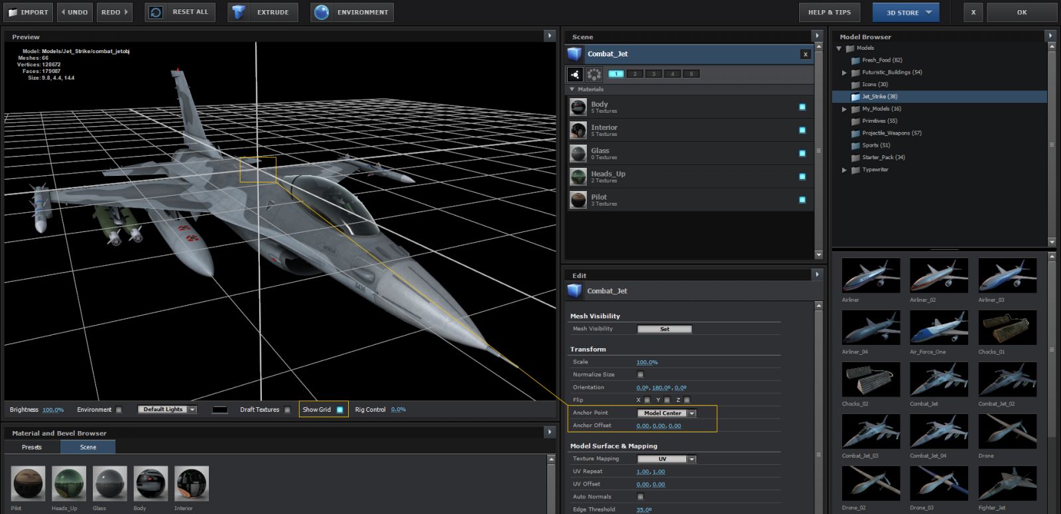The width and height of the screenshot is (1061, 514).
Task: Open the Default Lights dropdown
Action: (167, 410)
